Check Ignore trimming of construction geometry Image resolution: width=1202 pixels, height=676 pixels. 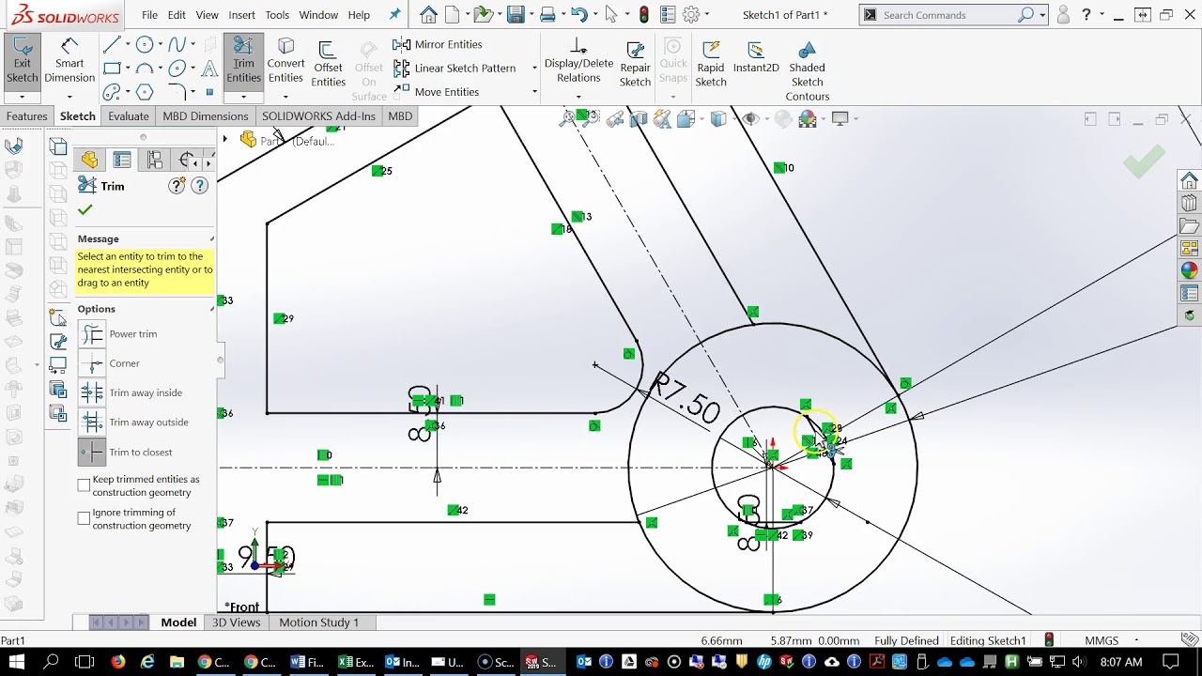tap(84, 518)
